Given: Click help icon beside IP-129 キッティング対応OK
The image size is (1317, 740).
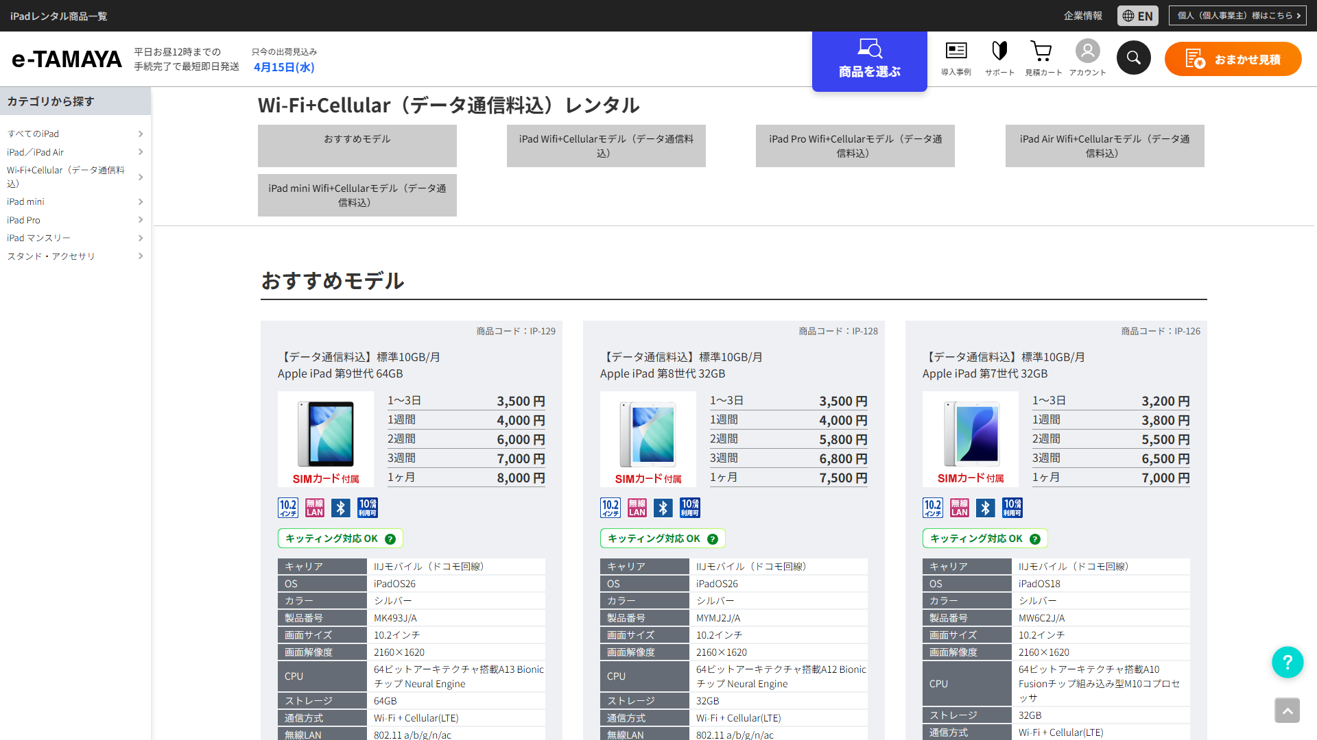Looking at the screenshot, I should coord(390,539).
